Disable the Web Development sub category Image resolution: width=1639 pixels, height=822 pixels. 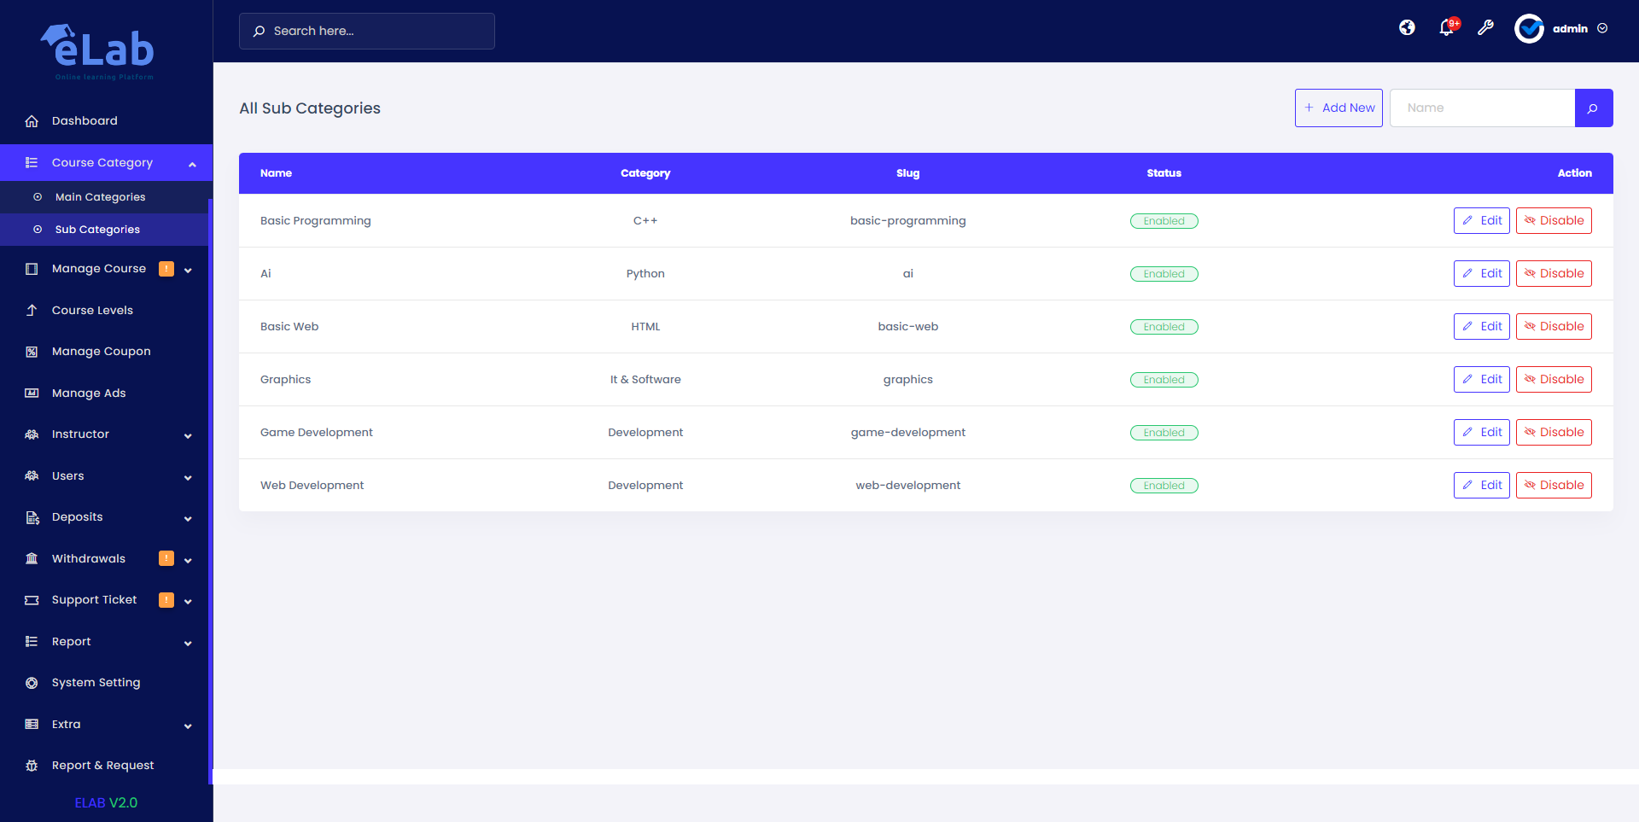click(1553, 485)
